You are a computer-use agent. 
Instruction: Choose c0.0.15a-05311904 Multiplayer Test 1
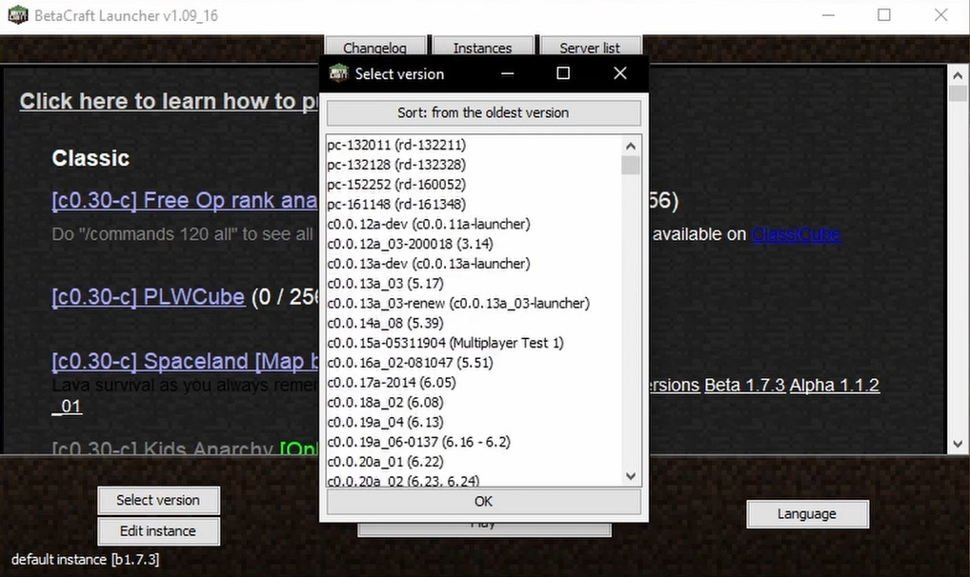(445, 343)
